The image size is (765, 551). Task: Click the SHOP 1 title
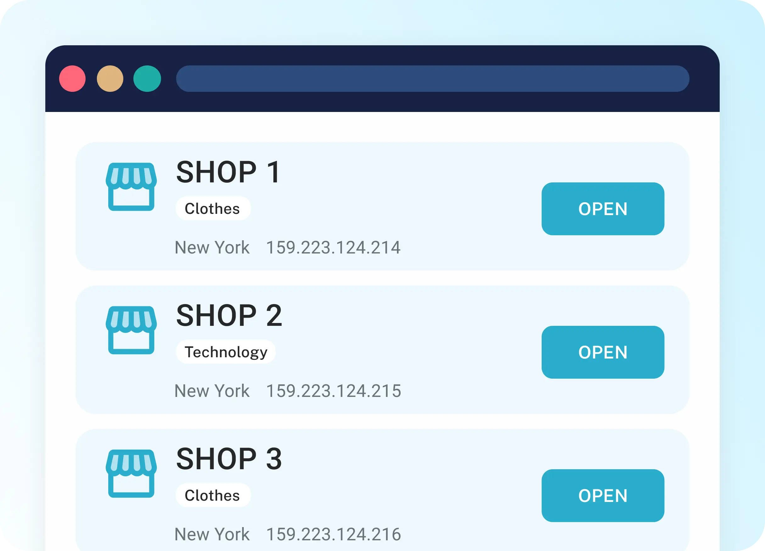pos(228,172)
